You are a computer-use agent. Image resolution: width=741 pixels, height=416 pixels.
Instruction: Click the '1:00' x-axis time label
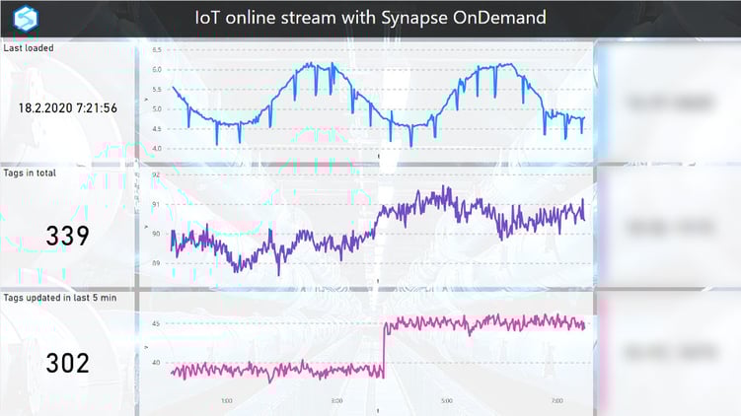[227, 401]
